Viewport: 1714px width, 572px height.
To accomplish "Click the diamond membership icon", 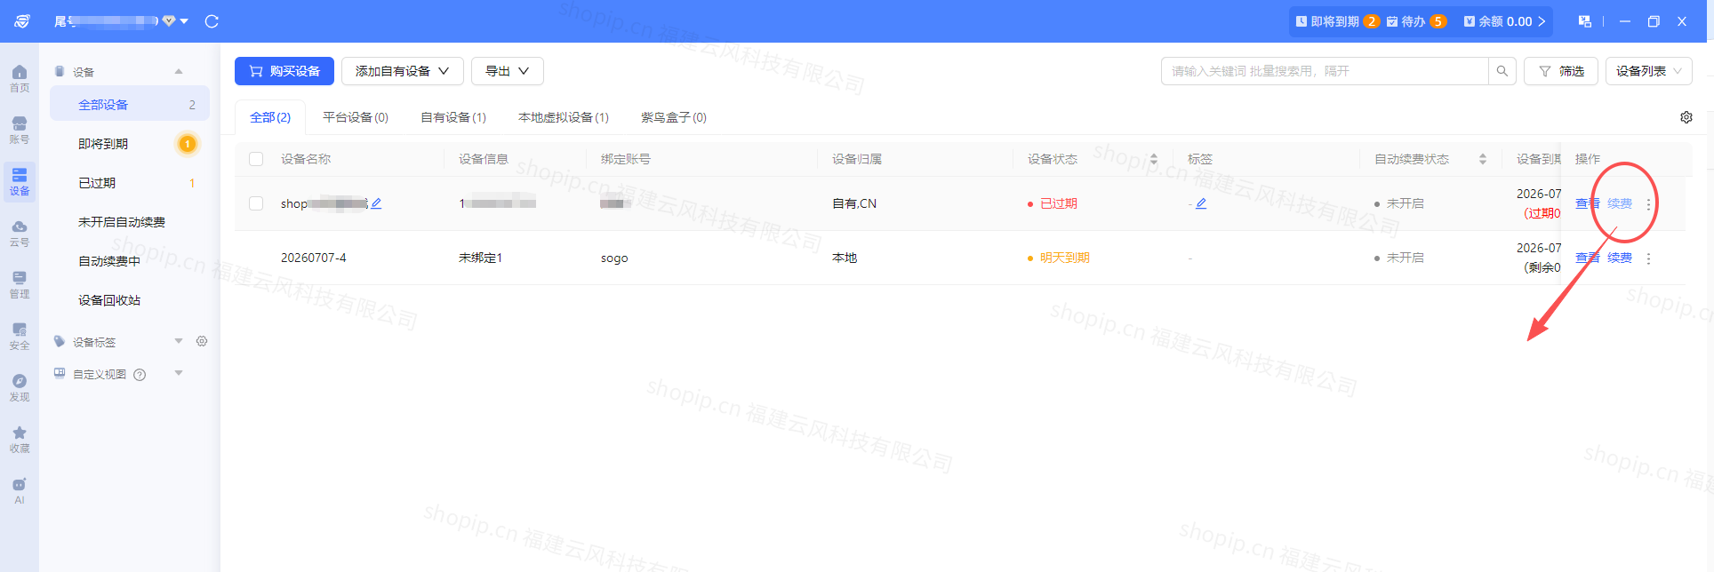I will [x=169, y=21].
